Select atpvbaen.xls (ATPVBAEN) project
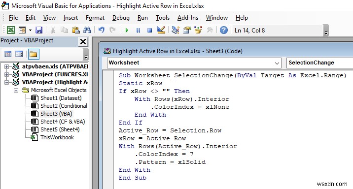The height and width of the screenshot is (189, 353). point(55,66)
